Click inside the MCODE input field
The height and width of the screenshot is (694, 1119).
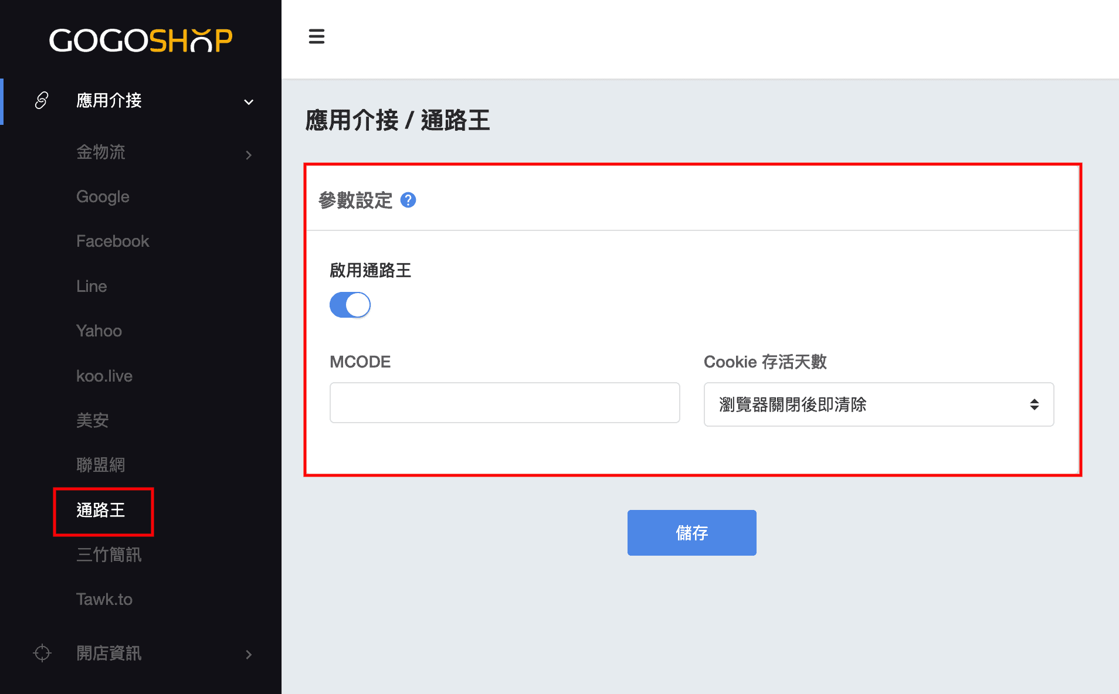[x=504, y=403]
